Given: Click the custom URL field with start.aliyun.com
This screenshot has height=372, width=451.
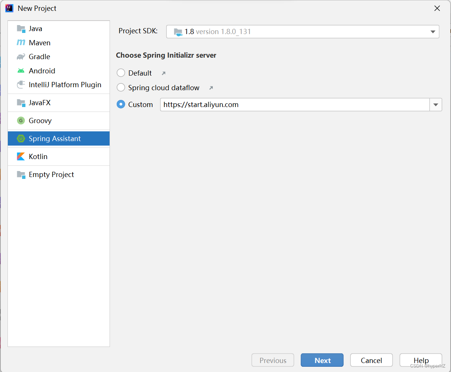Looking at the screenshot, I should click(295, 105).
